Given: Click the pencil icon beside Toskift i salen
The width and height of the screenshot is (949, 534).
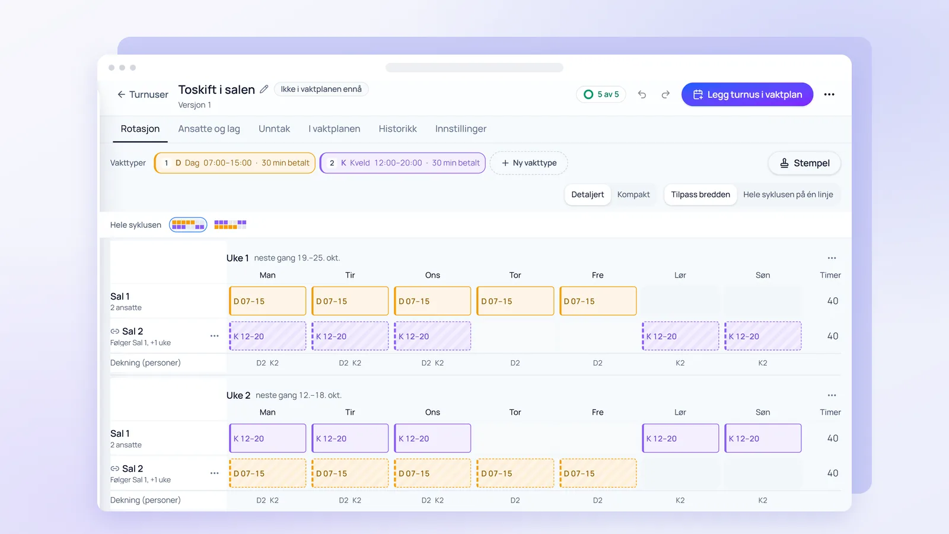Looking at the screenshot, I should coord(264,90).
